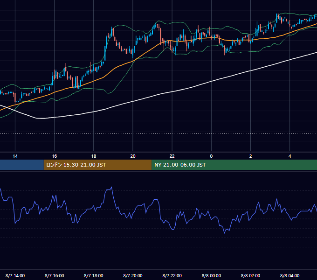Image resolution: width=317 pixels, height=280 pixels.
Task: Click the NY 21:00-06:00 JST session bar
Action: coord(234,165)
